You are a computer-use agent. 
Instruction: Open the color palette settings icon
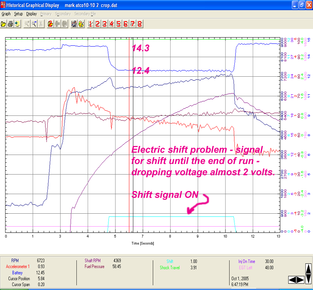click(81, 24)
